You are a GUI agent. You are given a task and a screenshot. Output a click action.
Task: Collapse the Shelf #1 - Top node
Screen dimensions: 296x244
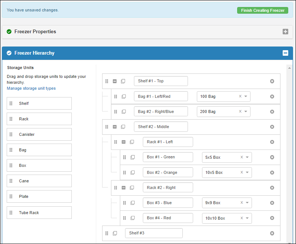point(115,81)
